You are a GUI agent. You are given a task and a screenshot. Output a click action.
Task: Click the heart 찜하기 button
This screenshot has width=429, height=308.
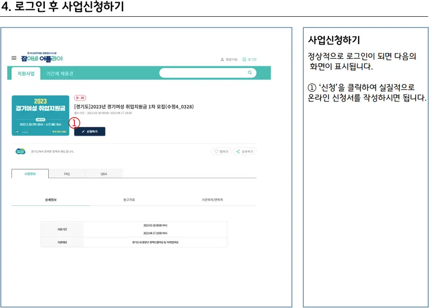pyautogui.click(x=221, y=152)
